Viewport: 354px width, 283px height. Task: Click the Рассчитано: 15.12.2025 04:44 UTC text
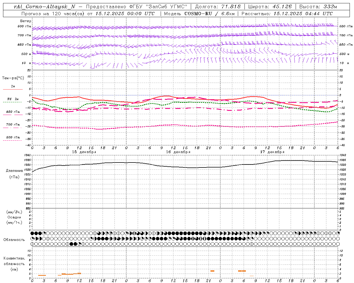[x=287, y=14]
